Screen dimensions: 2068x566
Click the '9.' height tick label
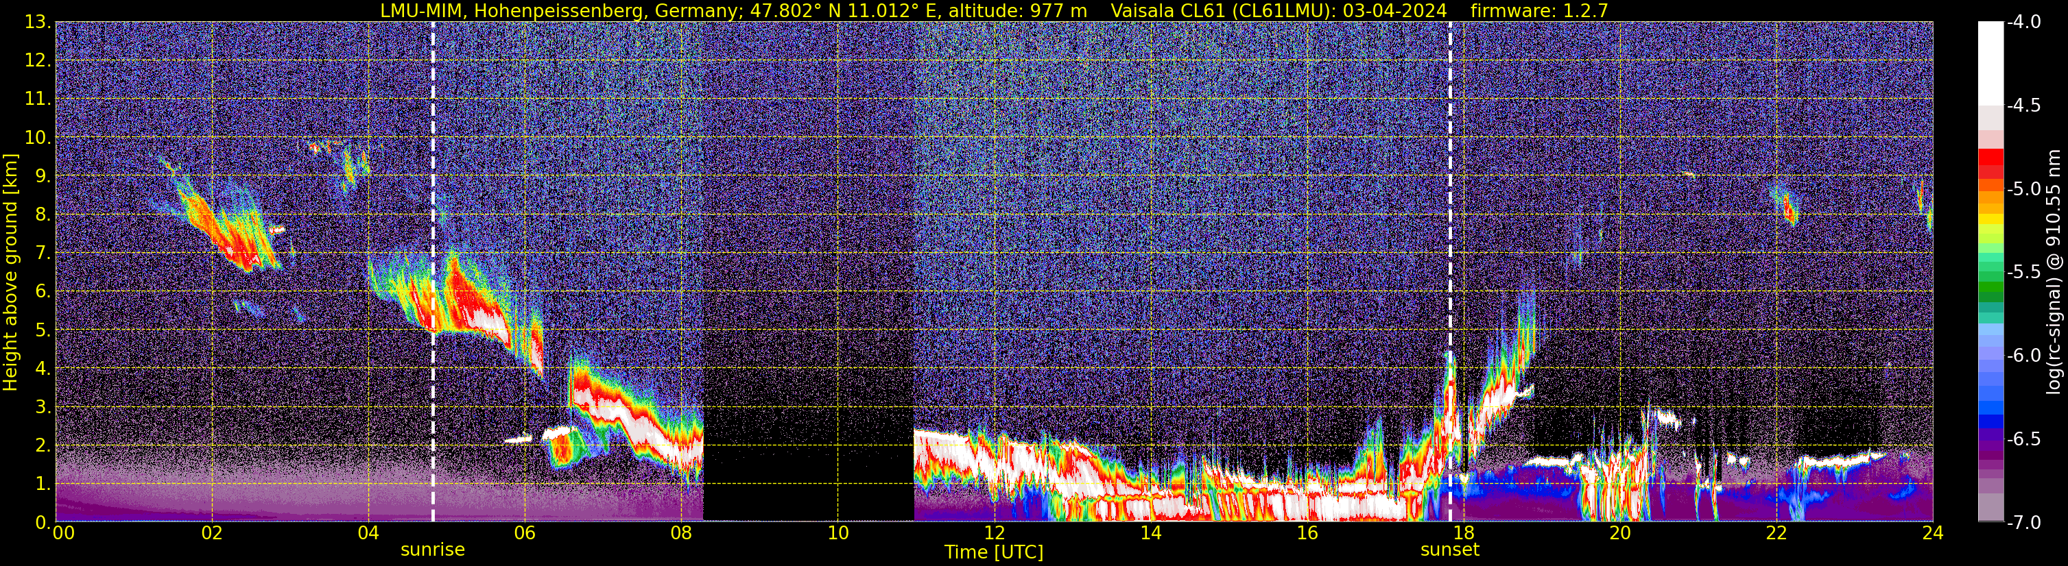(x=43, y=176)
